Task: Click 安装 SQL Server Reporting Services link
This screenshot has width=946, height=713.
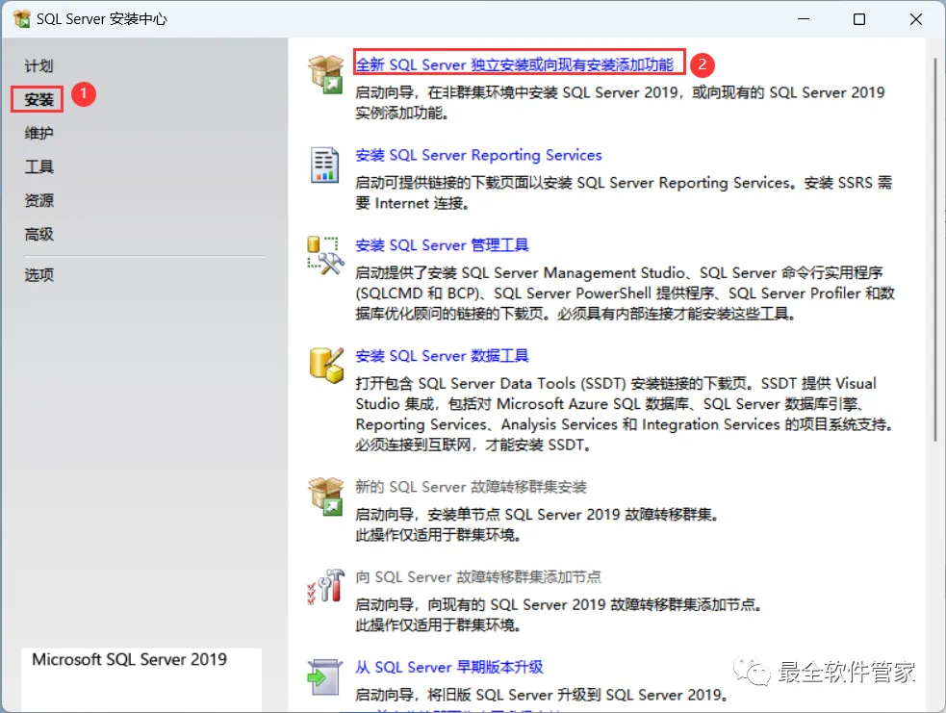Action: pos(478,155)
